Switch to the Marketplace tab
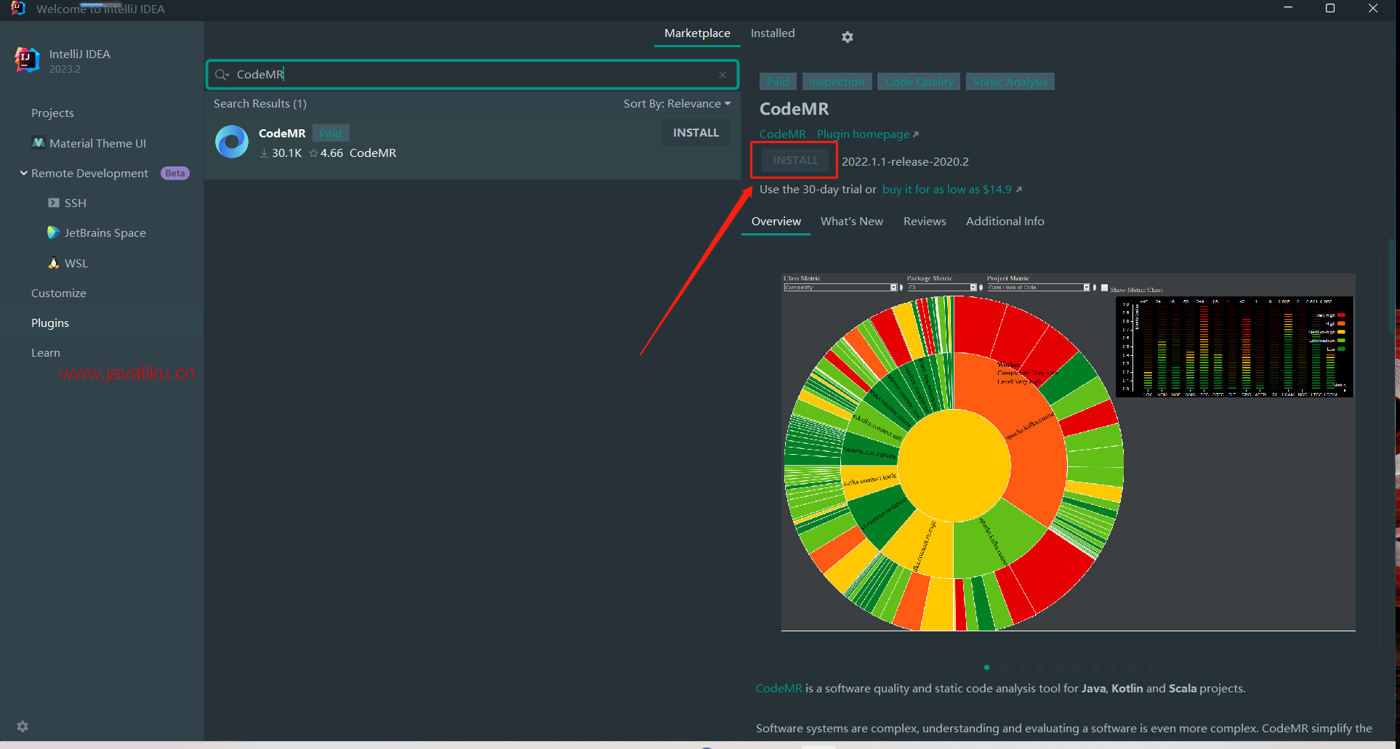Image resolution: width=1400 pixels, height=749 pixels. [697, 33]
